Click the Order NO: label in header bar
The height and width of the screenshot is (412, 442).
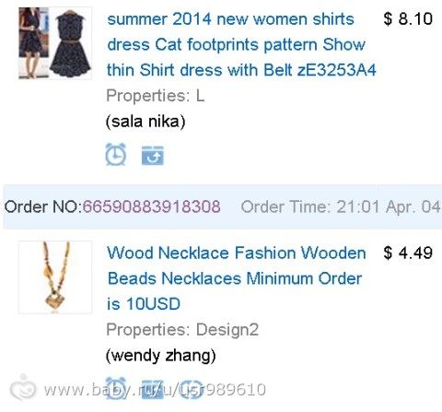point(43,206)
